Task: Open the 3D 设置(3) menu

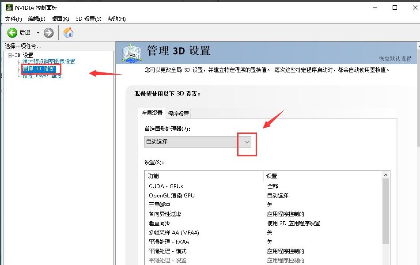Action: click(88, 19)
